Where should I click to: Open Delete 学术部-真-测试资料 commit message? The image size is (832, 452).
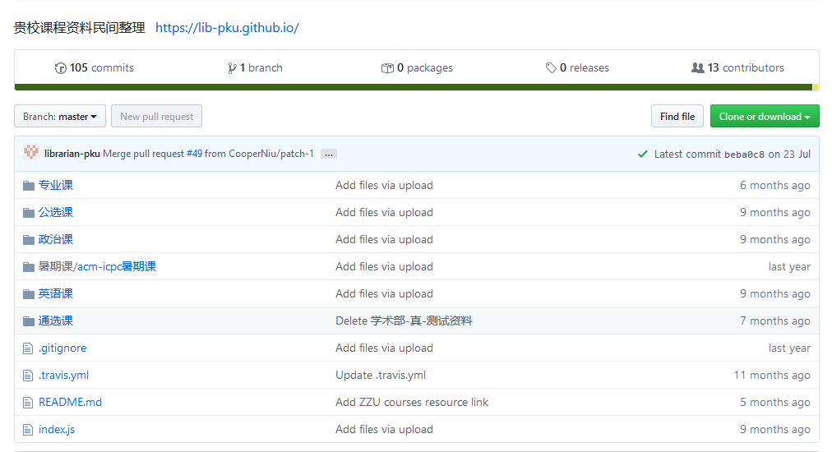[x=404, y=321]
